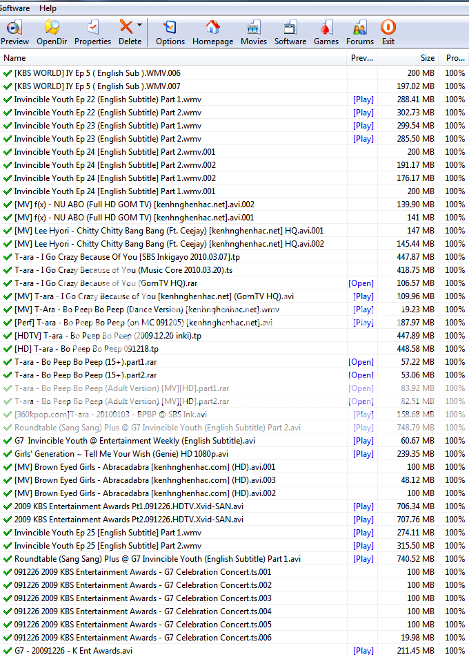Viewport: 469px width, 655px height.
Task: Click green checkmark of f(x) NU ABO avi.002
Action: 8,205
